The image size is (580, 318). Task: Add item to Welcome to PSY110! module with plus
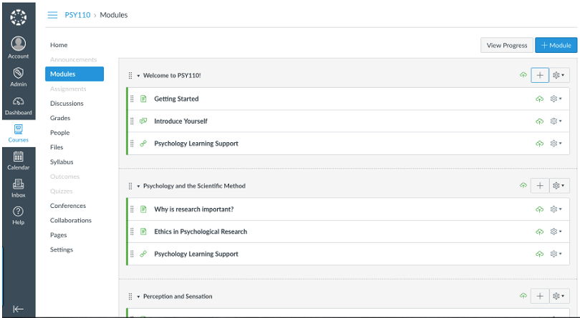coord(540,75)
